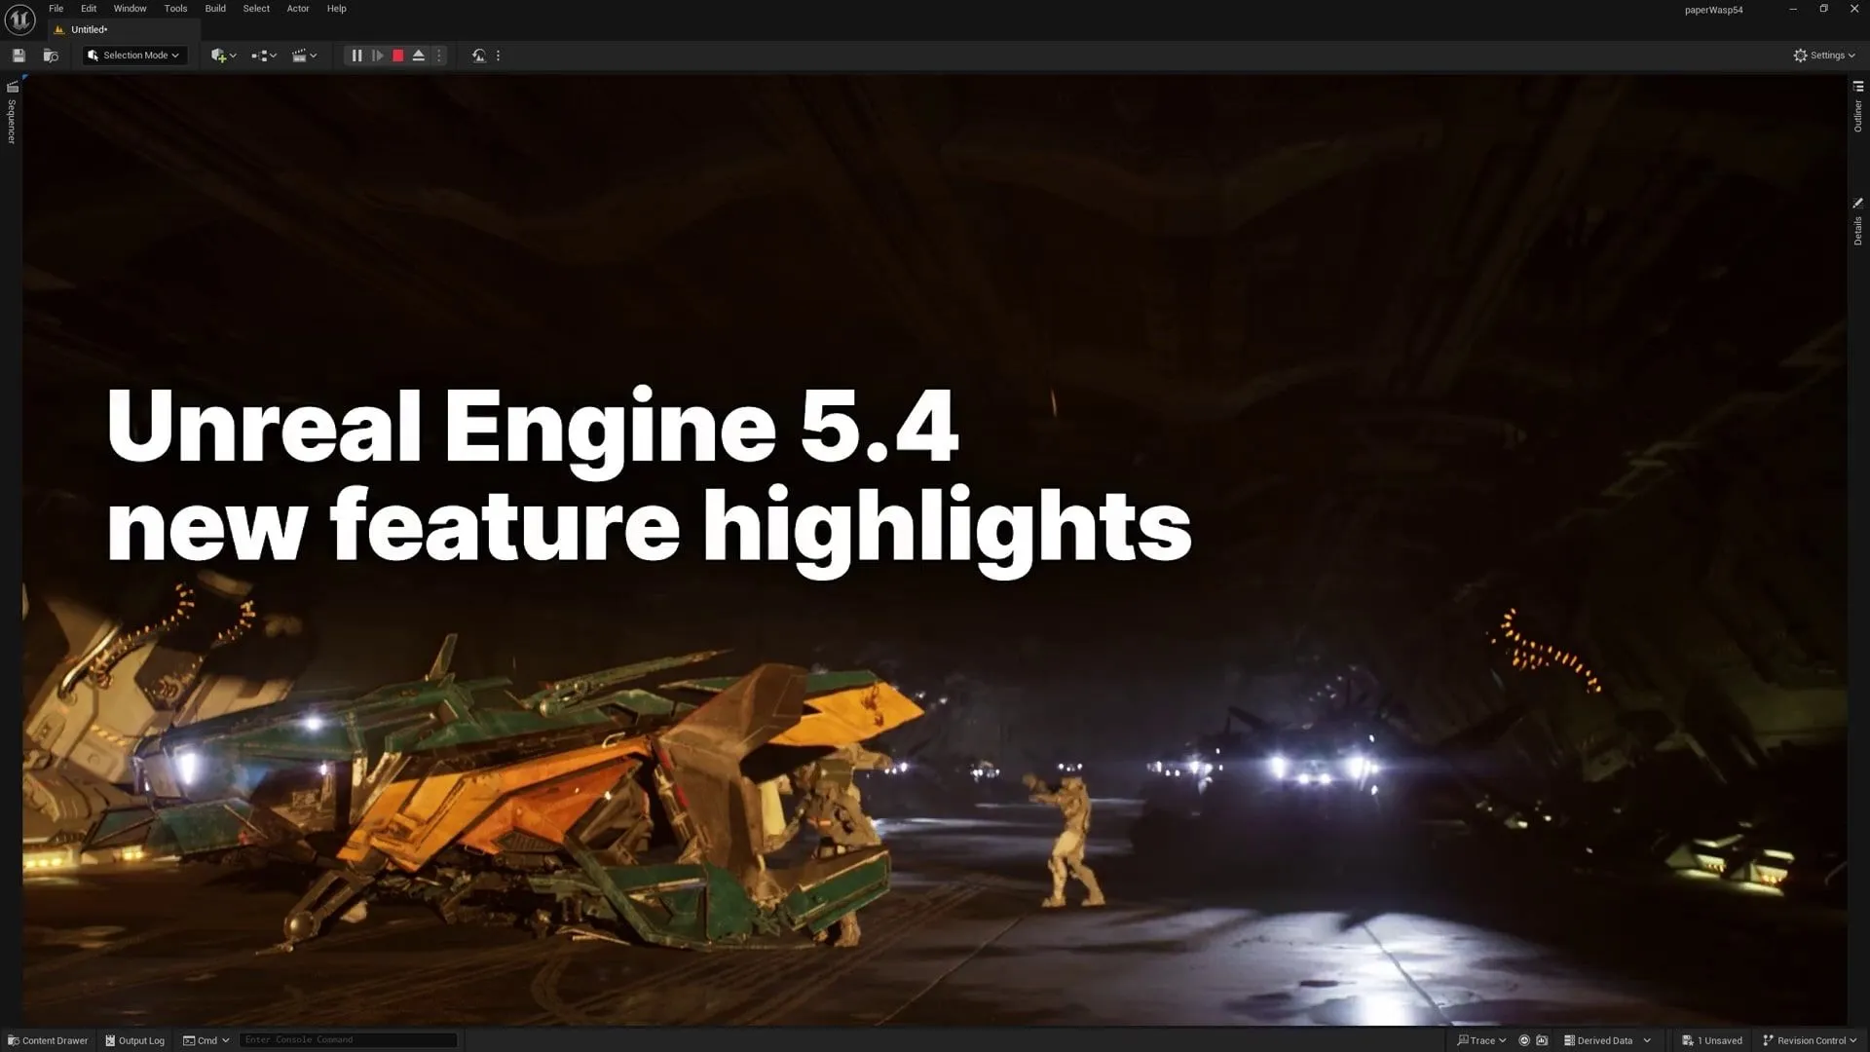
Task: Open the Selection Mode dropdown
Action: pos(134,56)
